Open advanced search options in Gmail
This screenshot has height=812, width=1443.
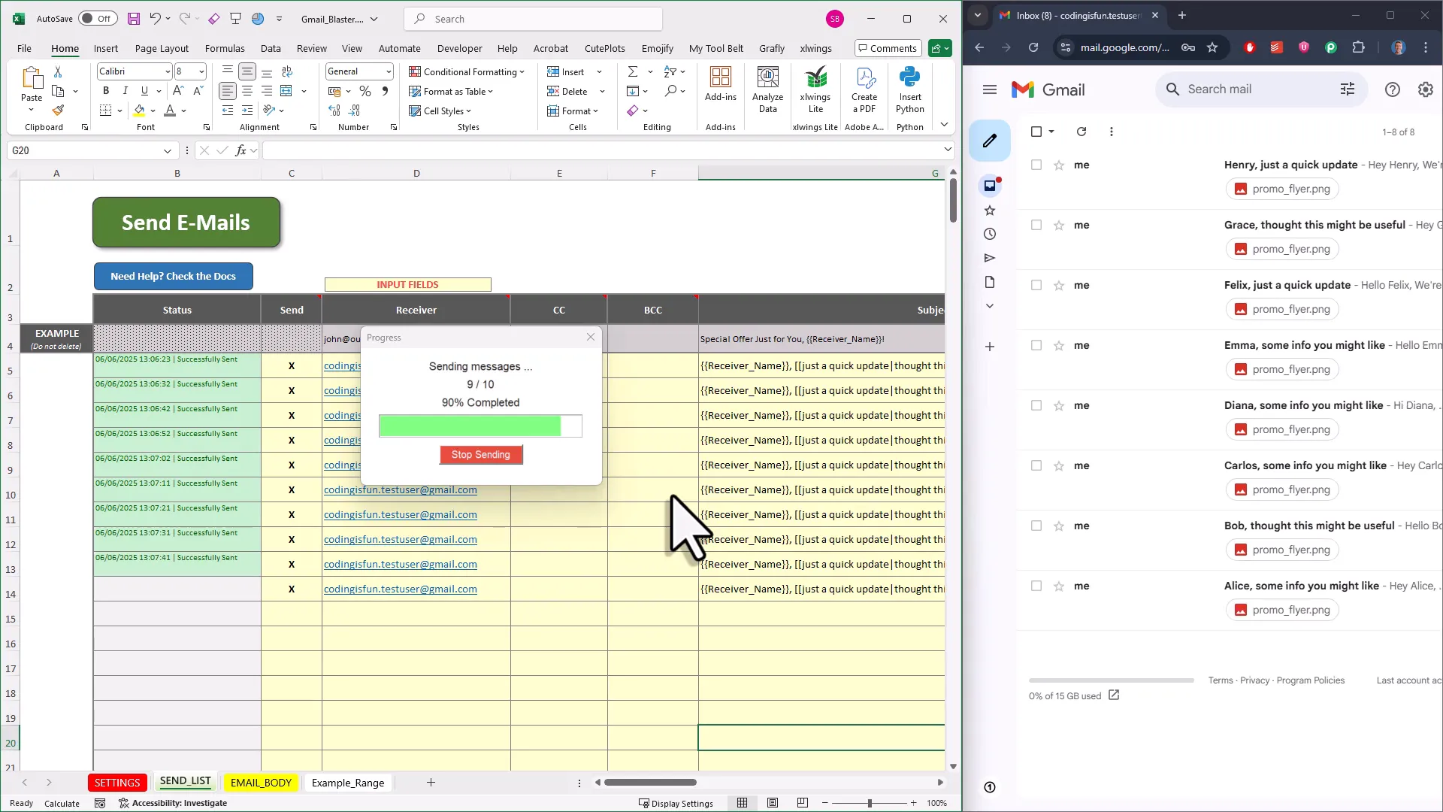coord(1348,89)
